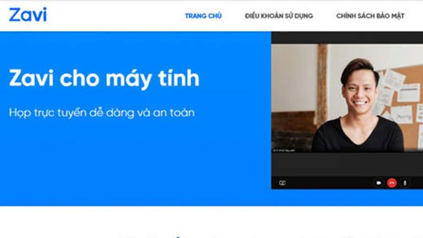This screenshot has height=238, width=423.
Task: Mute the microphone in the call toolbar
Action: point(405,183)
